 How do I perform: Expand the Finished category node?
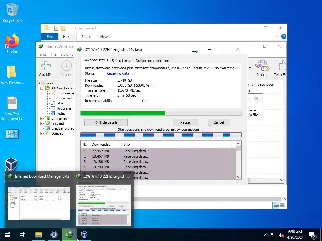point(42,123)
